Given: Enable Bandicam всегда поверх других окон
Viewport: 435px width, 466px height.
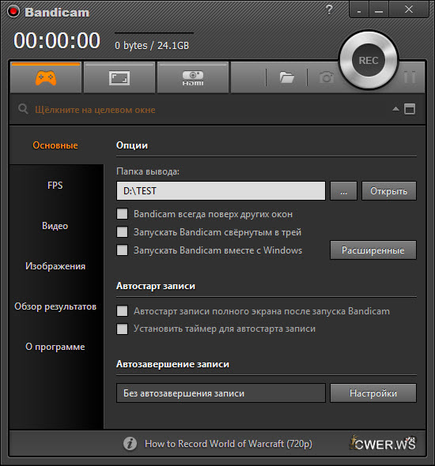Looking at the screenshot, I should point(122,214).
